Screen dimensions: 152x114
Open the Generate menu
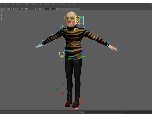(x=63, y=4)
